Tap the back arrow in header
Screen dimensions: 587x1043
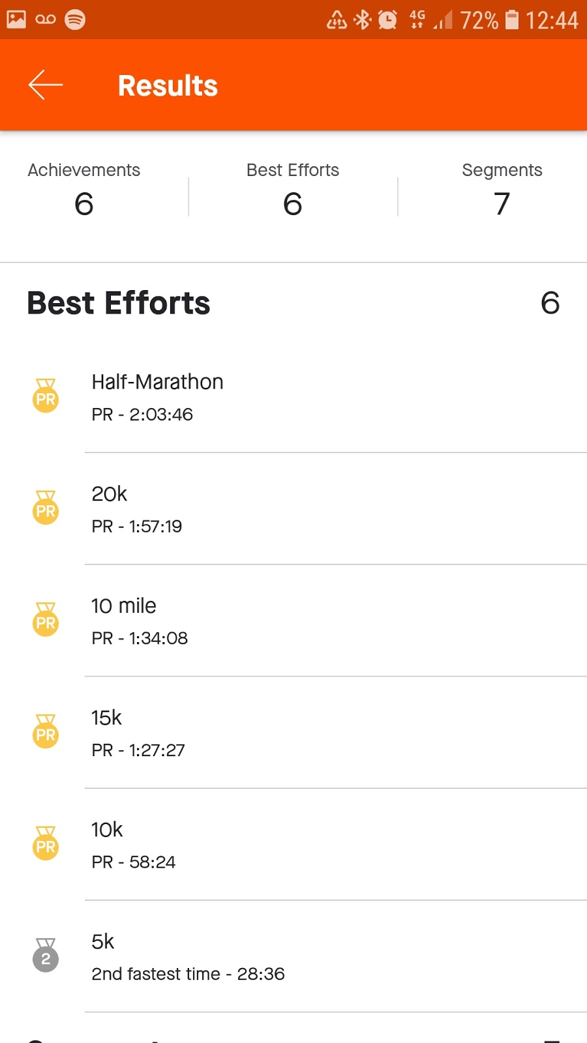(46, 85)
